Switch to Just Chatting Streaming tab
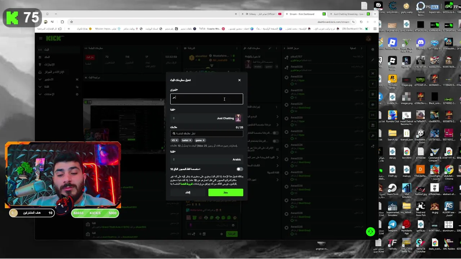Viewport: 461px width, 259px height. tap(349, 14)
